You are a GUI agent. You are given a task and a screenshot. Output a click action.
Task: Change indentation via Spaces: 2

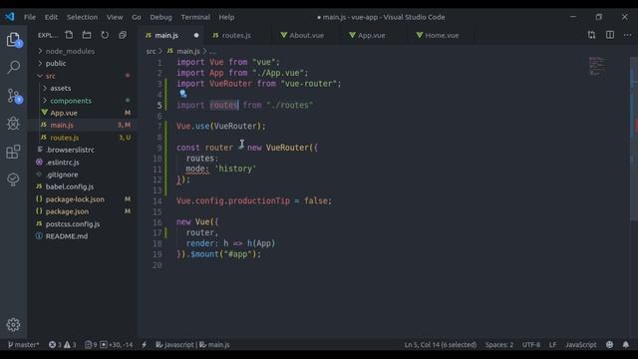(499, 345)
